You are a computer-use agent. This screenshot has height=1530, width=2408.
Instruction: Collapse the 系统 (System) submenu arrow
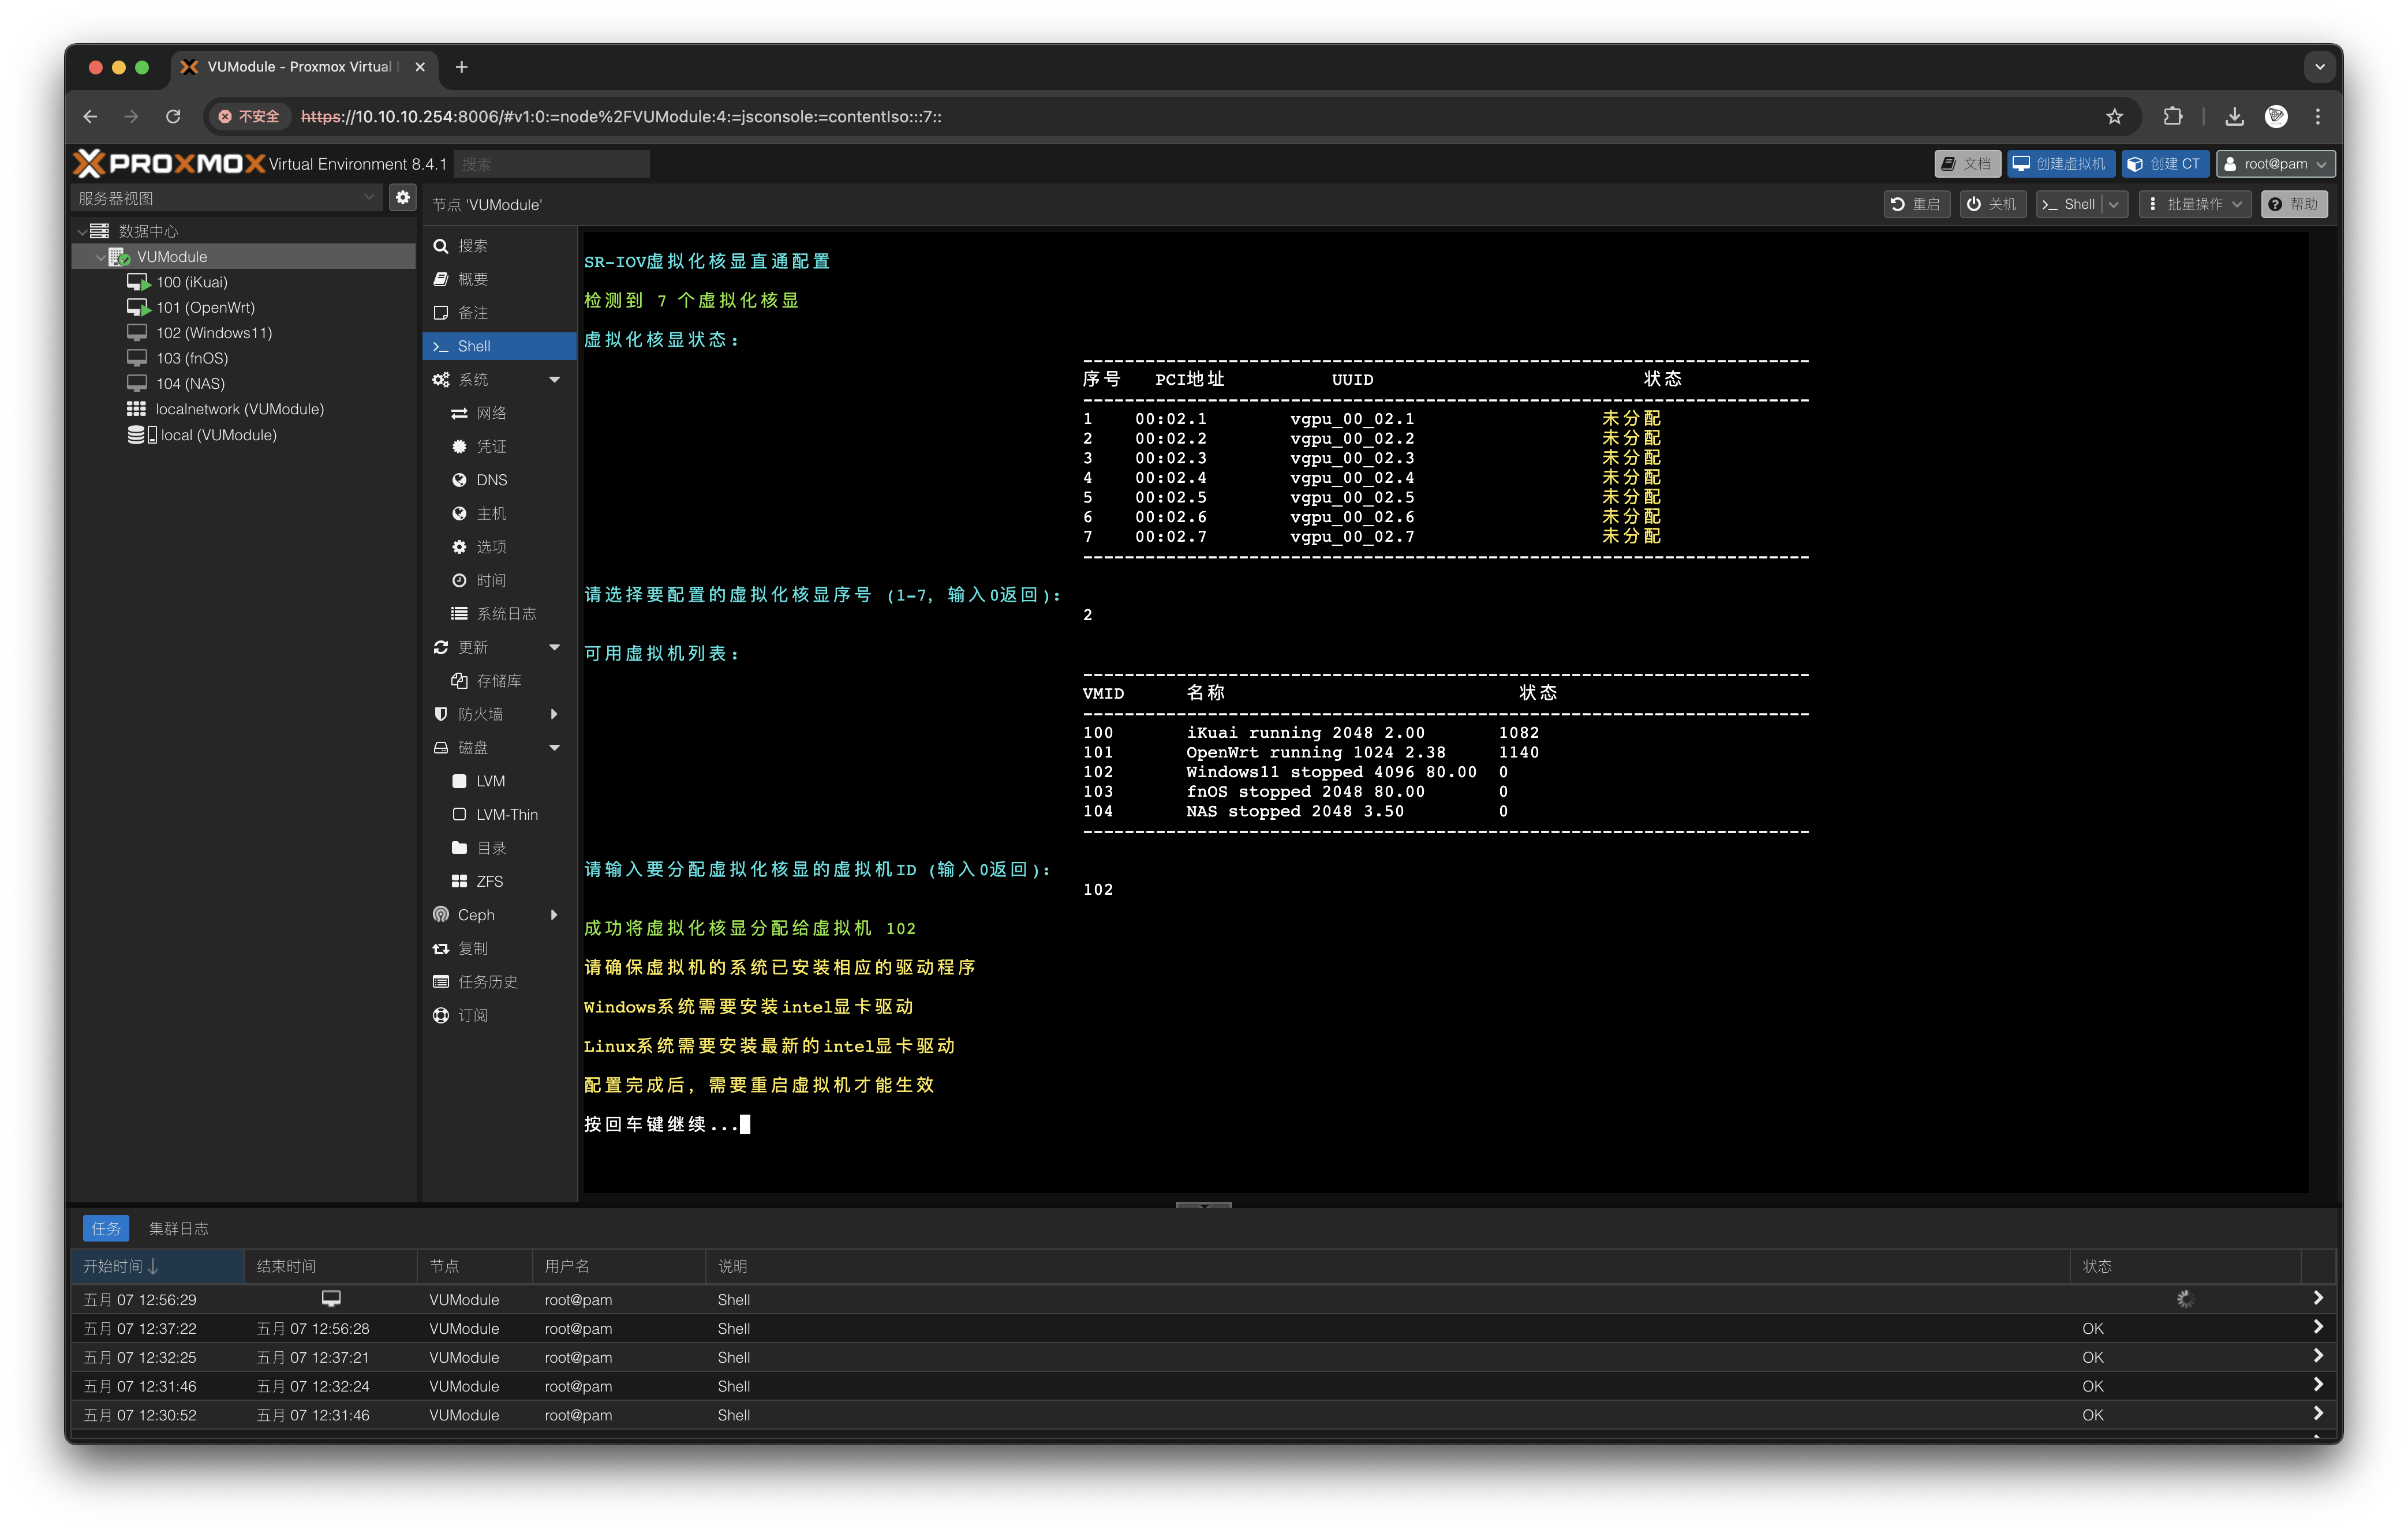click(x=554, y=380)
